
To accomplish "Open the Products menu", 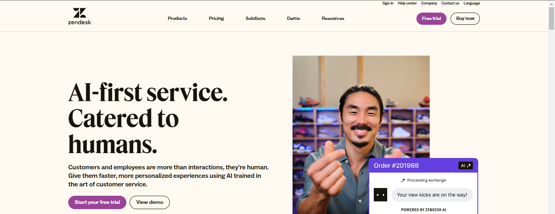I will (178, 18).
